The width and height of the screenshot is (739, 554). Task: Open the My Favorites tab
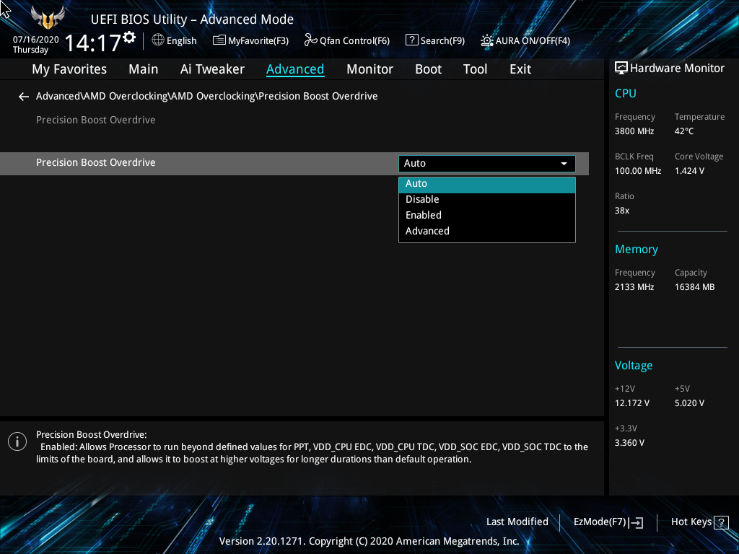(x=69, y=69)
